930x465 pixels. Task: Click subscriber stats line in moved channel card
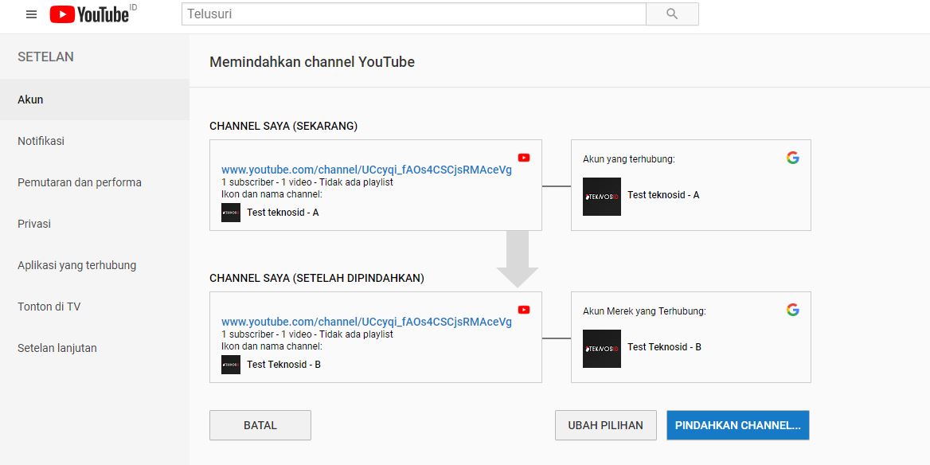coord(307,334)
